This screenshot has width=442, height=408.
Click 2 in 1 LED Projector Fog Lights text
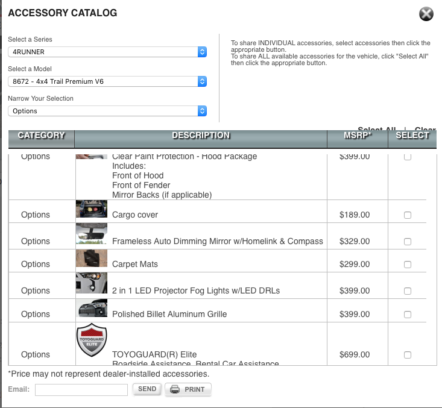tap(196, 290)
